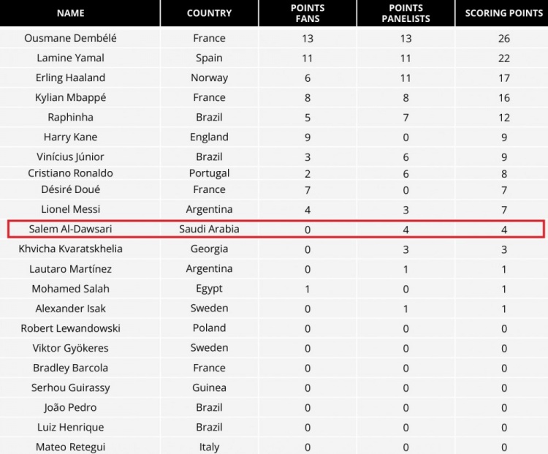Click Dembélé's scoring points value 26
The height and width of the screenshot is (454, 548).
(x=504, y=38)
